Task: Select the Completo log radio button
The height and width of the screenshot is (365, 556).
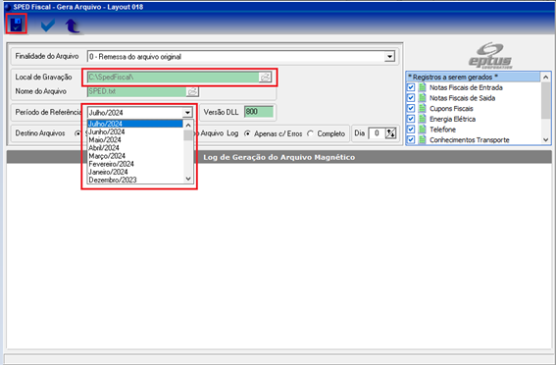Action: [310, 133]
